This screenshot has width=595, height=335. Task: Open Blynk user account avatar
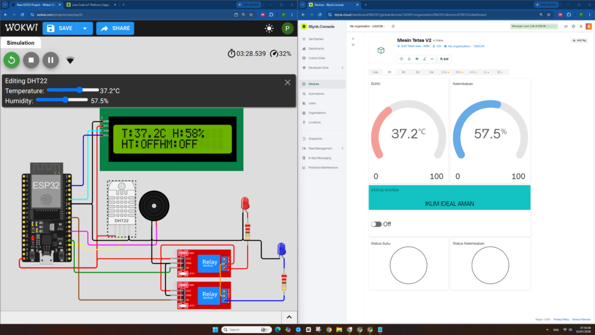(x=589, y=27)
